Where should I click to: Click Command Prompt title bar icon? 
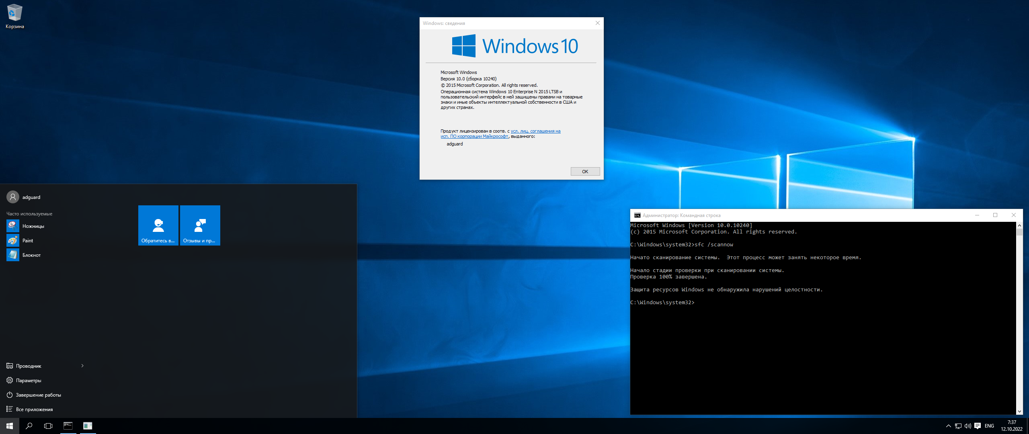(637, 215)
